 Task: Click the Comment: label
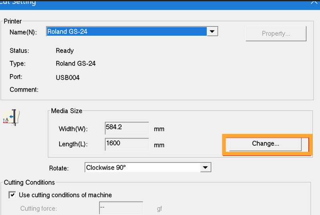(24, 90)
